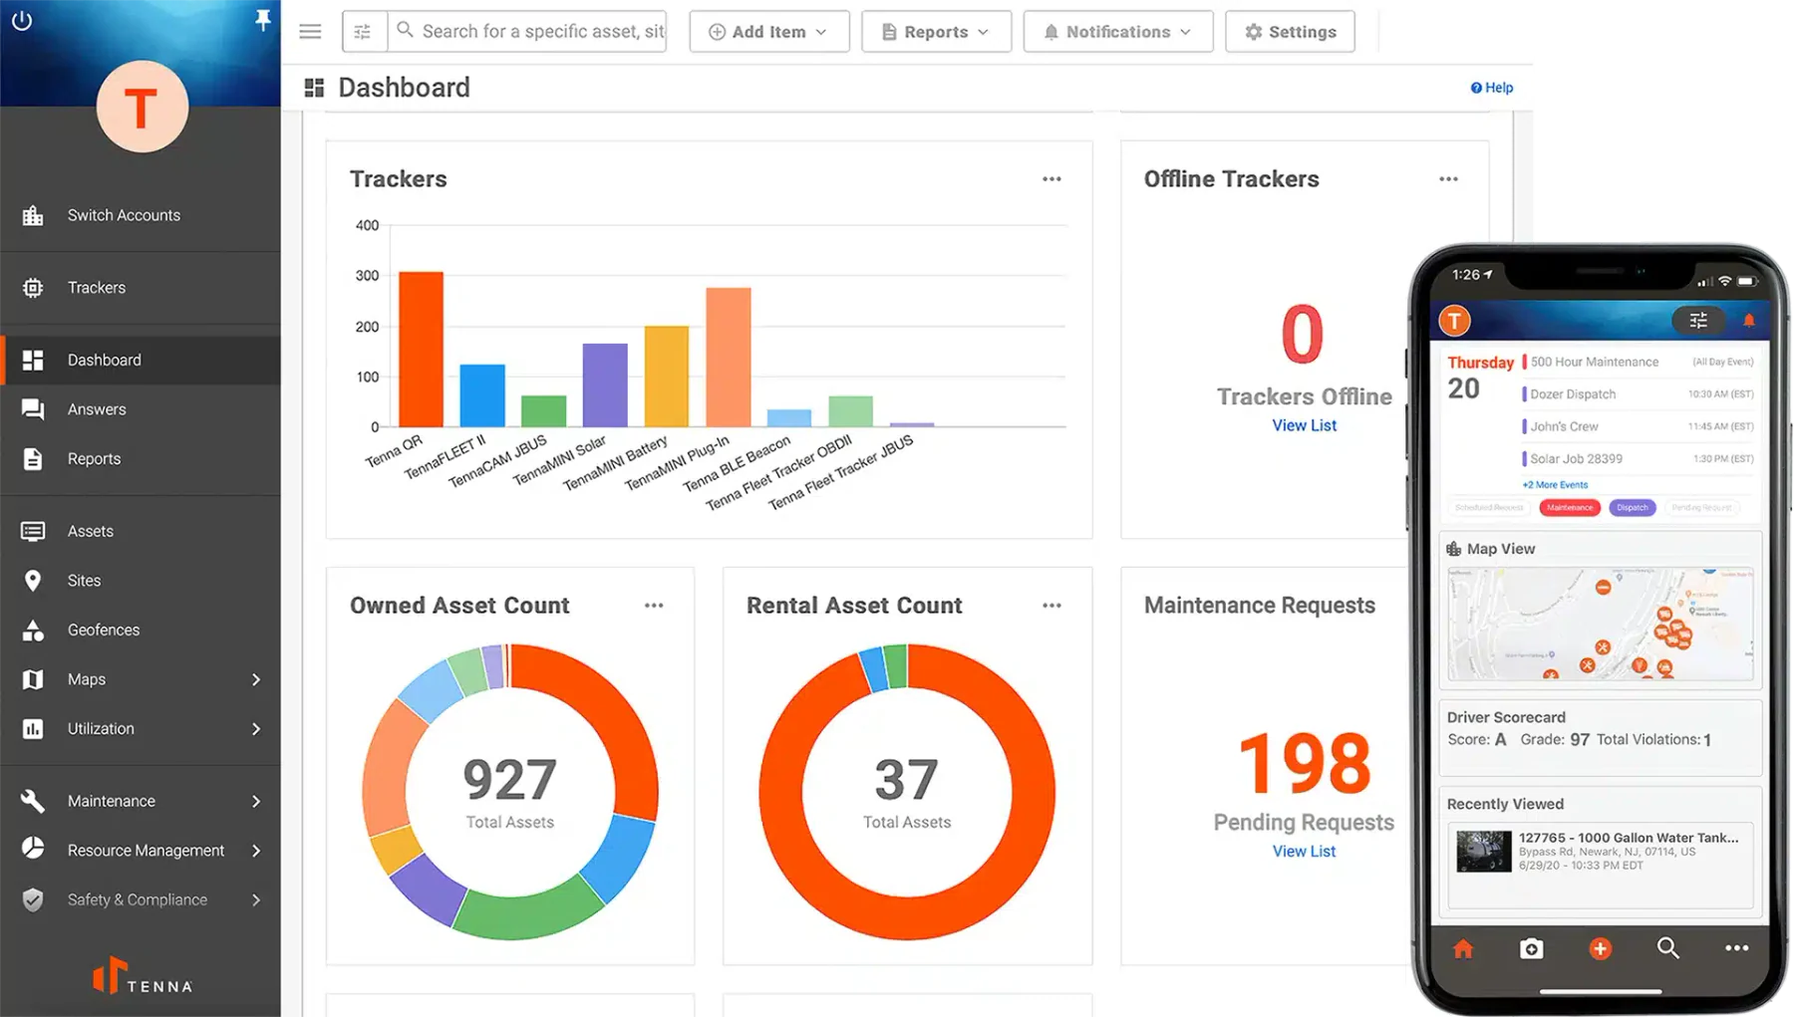Viewport: 1794px width, 1017px height.
Task: Tap +2 More Events on phone
Action: coord(1555,485)
